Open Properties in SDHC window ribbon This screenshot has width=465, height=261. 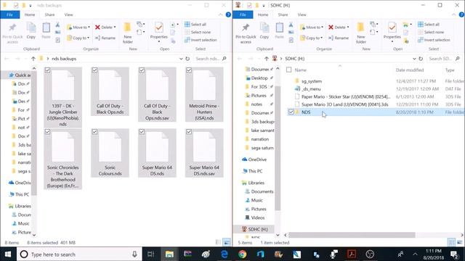392,32
